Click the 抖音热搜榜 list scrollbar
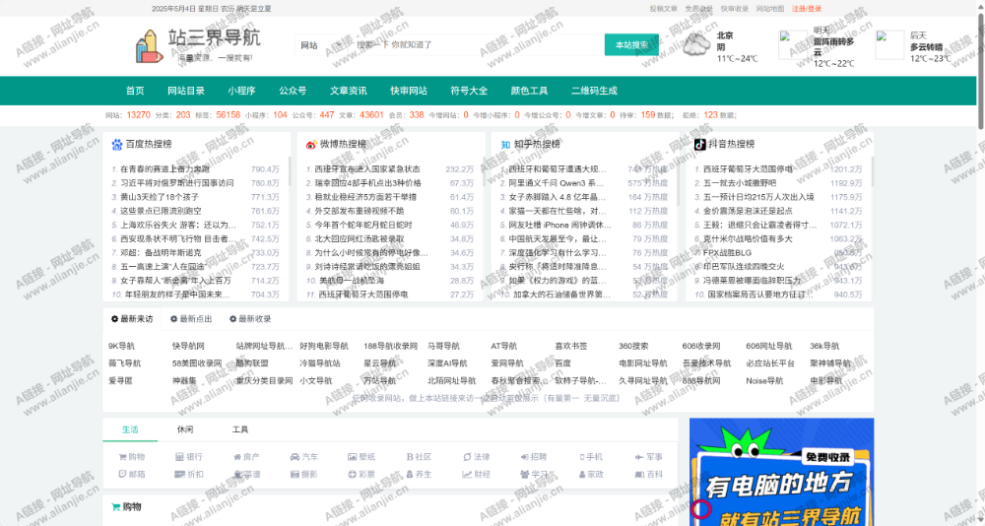The image size is (985, 526). pos(872,171)
